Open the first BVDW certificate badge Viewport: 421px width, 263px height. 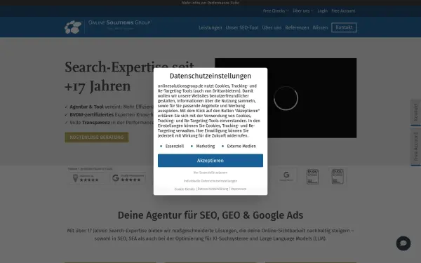(x=312, y=176)
